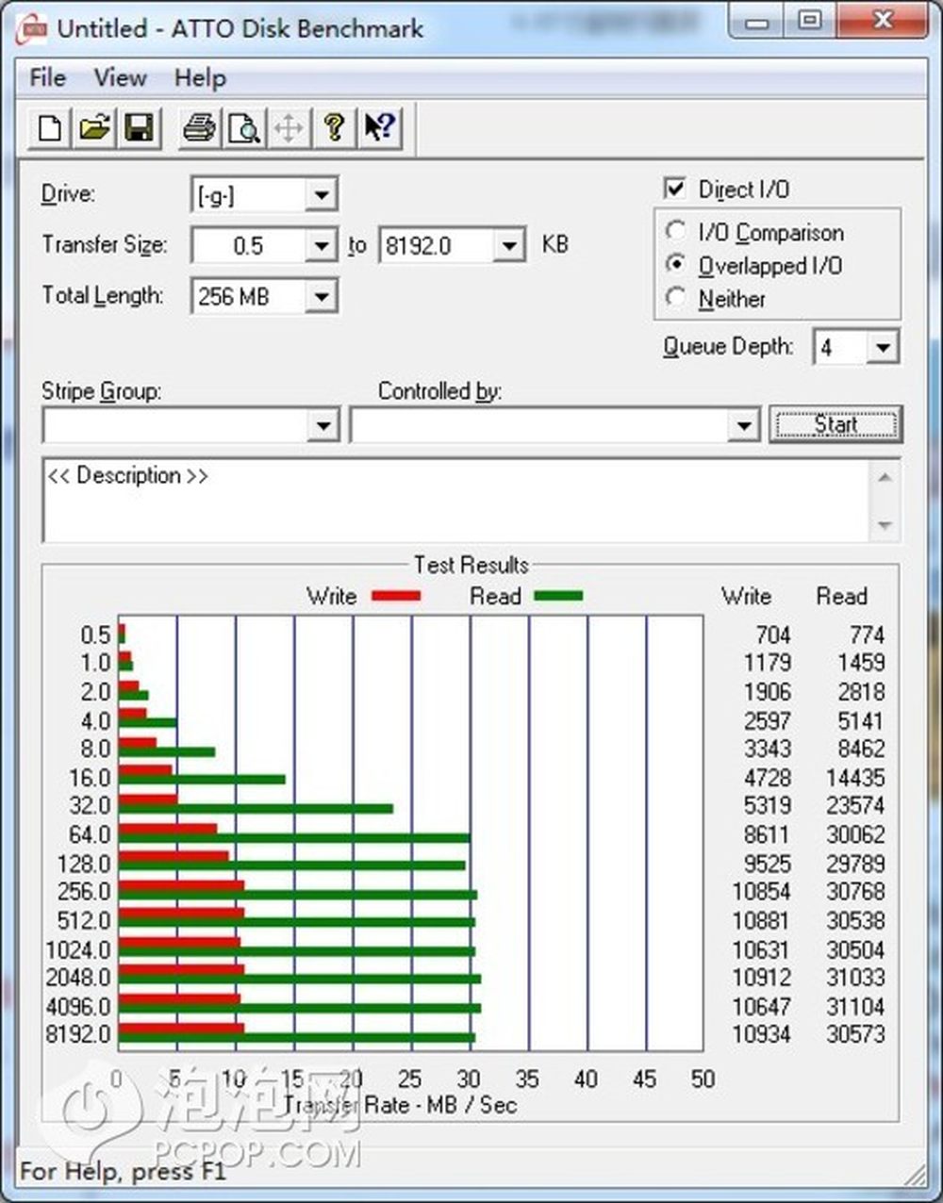
Task: Click the read value 774
Action: [x=867, y=635]
